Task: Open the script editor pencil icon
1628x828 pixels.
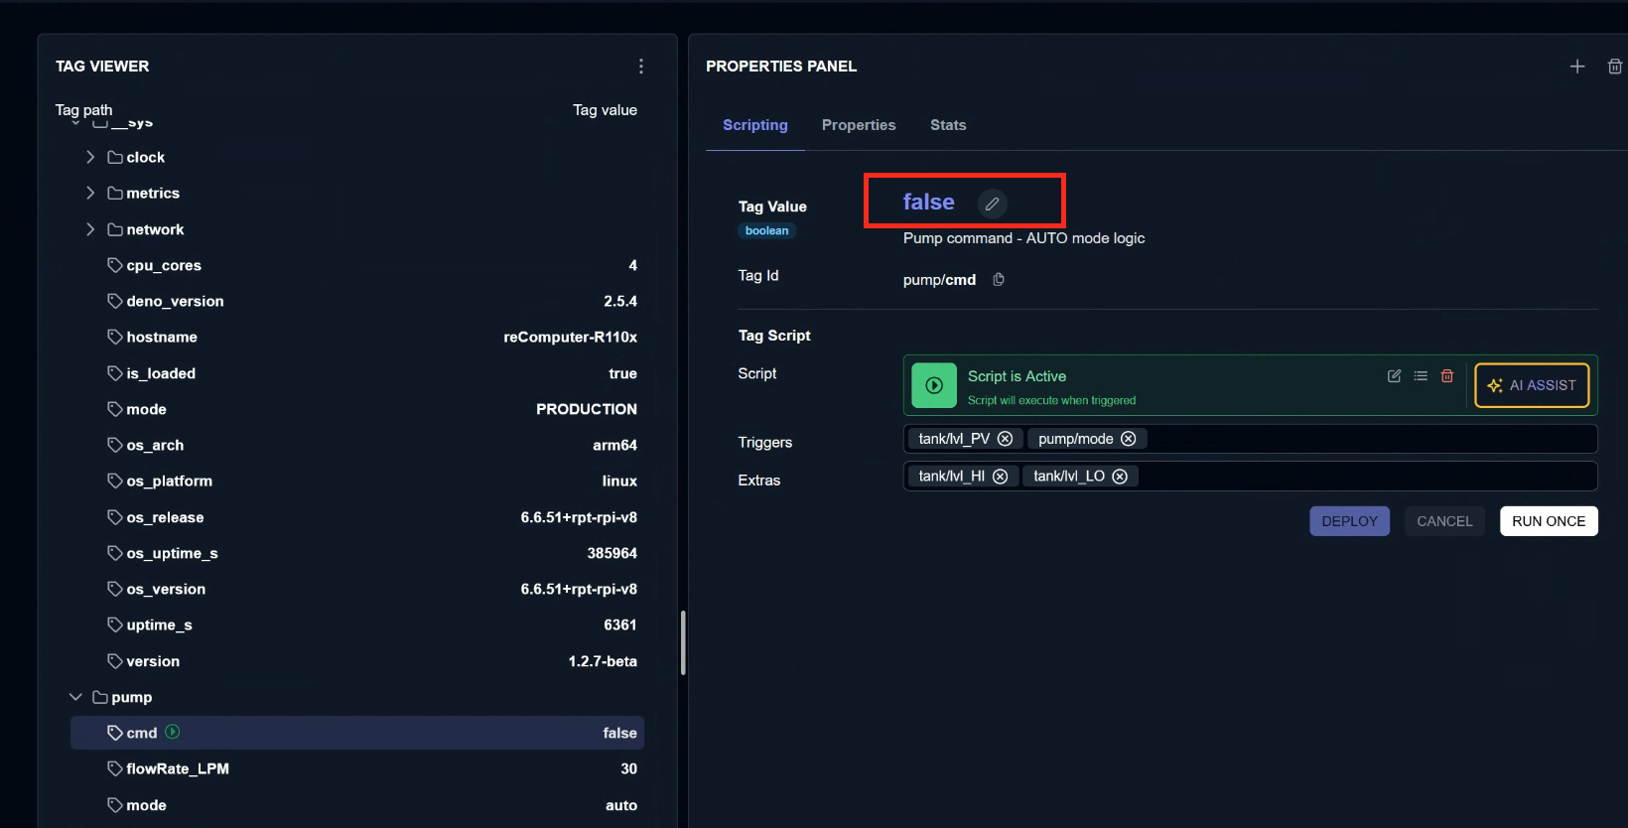Action: pyautogui.click(x=1394, y=376)
